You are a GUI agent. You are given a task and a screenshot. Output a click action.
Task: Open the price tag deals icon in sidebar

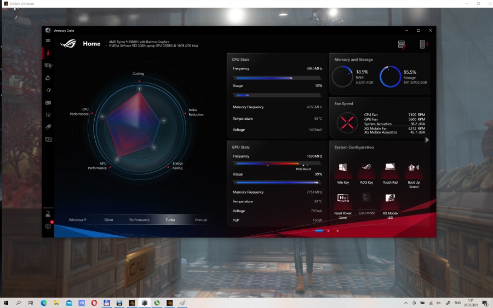pos(48,127)
